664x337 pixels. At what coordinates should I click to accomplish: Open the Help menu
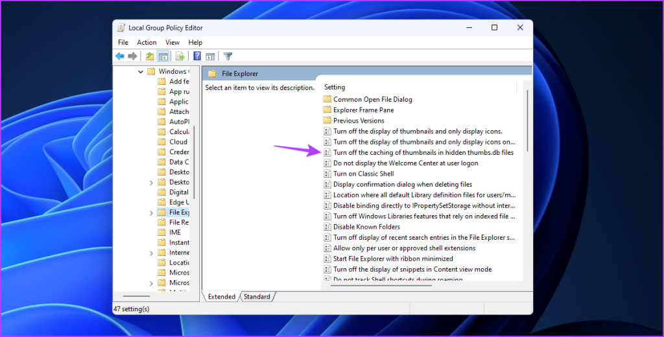[195, 42]
